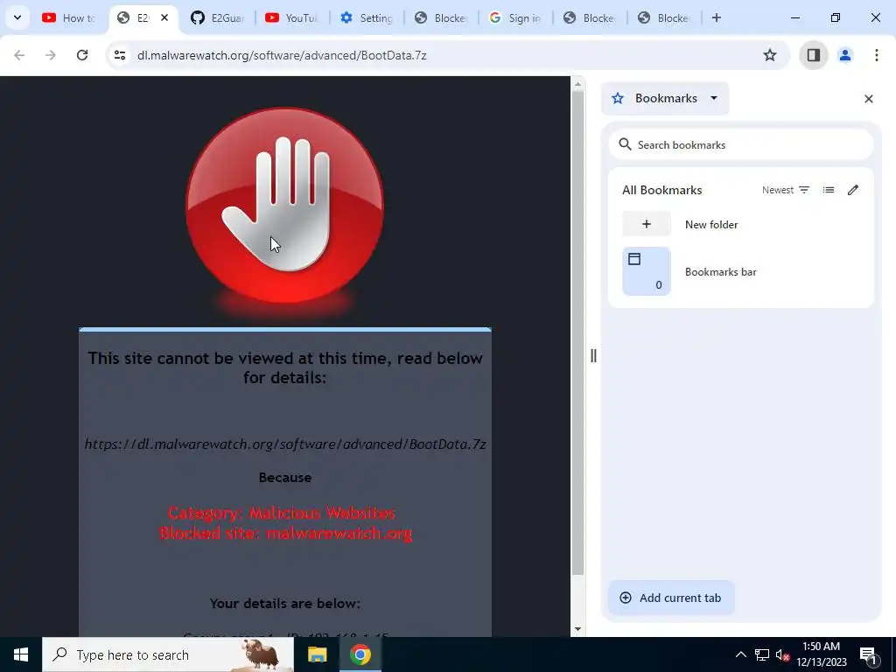Toggle the side panel button

point(814,55)
